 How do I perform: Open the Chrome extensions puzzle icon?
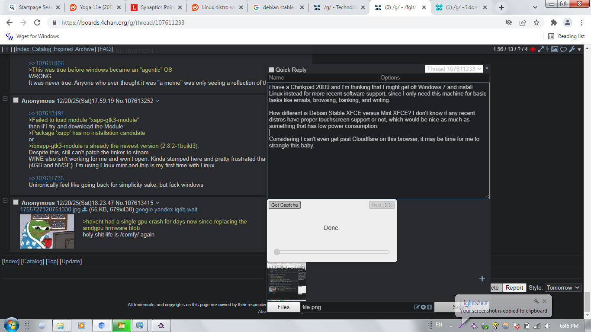553,22
